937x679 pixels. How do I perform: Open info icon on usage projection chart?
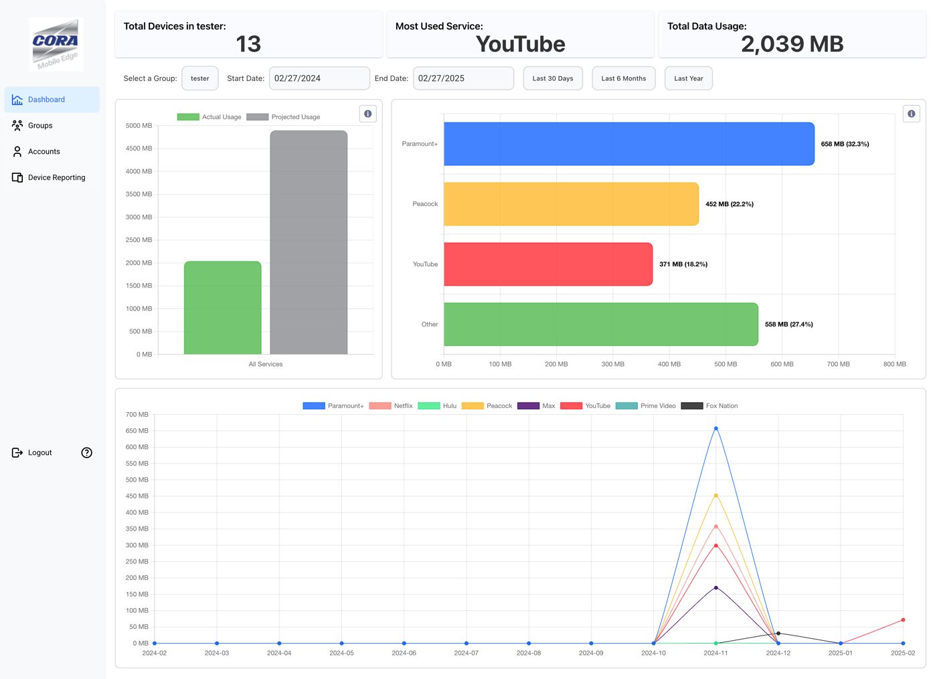tap(368, 114)
